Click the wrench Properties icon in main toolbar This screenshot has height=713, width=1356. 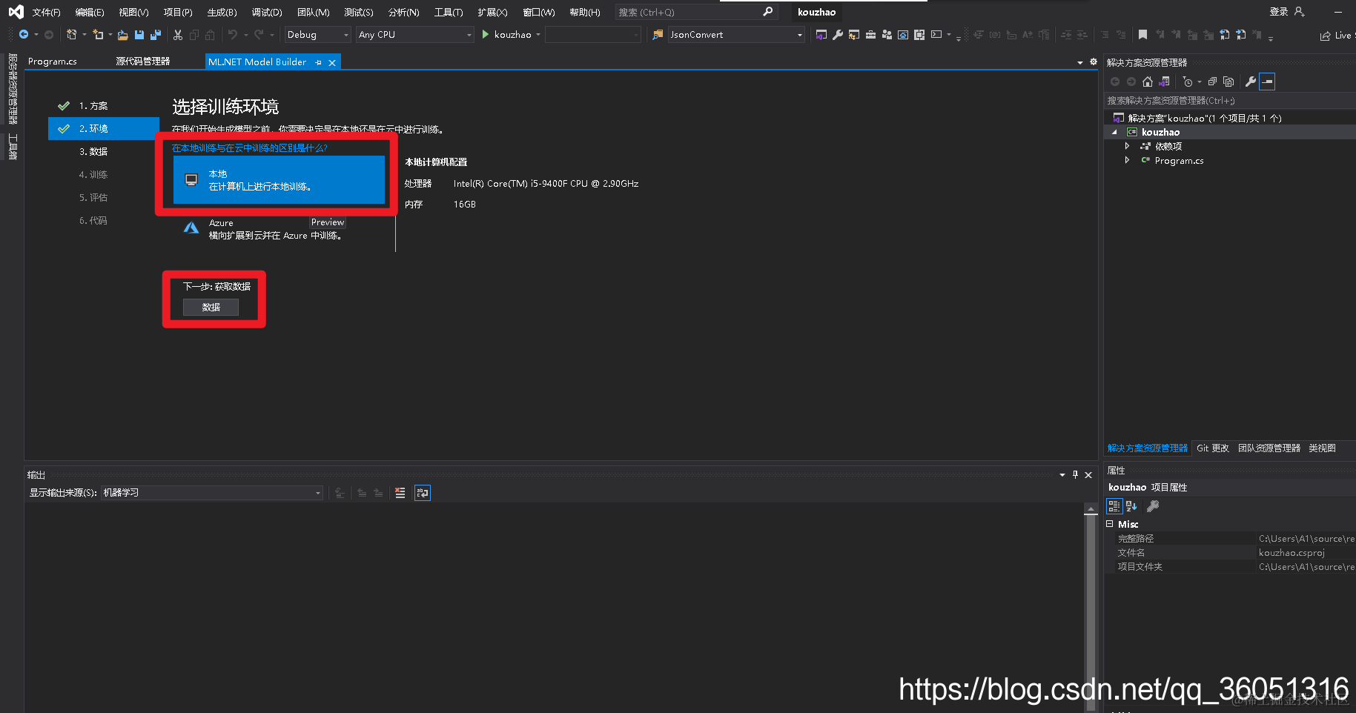(838, 35)
